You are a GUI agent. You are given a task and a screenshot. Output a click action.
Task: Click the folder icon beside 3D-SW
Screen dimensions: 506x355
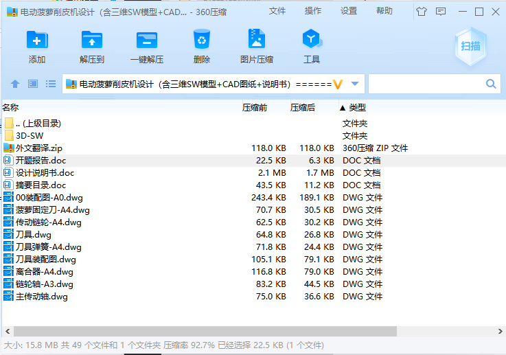(x=9, y=135)
